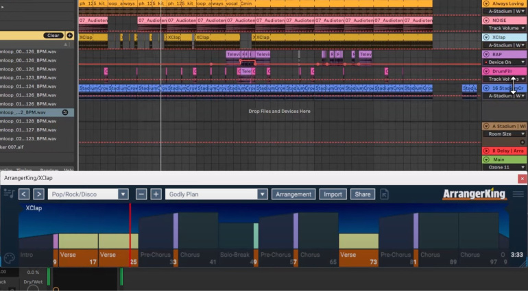Open the ArrangerKing hamburger menu
Image resolution: width=528 pixels, height=291 pixels.
click(518, 194)
